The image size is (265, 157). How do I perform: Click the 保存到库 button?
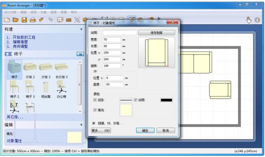[x=157, y=33]
